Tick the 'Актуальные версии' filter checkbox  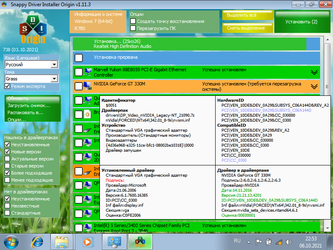click(x=7, y=159)
